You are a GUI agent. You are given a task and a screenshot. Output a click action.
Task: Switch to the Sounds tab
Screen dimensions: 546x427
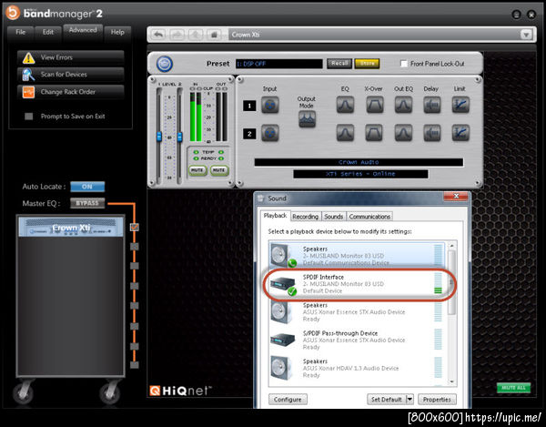(x=334, y=217)
